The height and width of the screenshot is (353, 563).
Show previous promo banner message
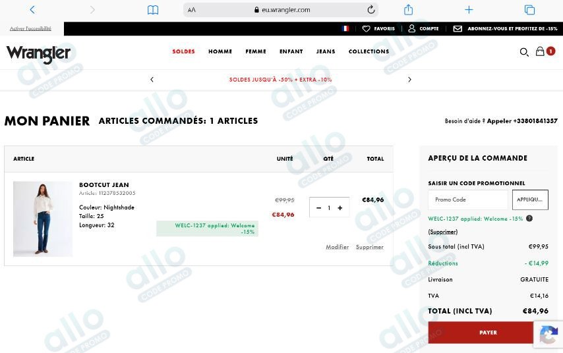[152, 79]
